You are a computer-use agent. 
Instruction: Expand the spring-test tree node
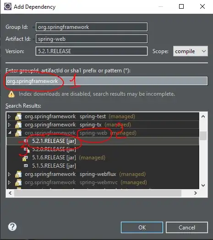pos(9,116)
